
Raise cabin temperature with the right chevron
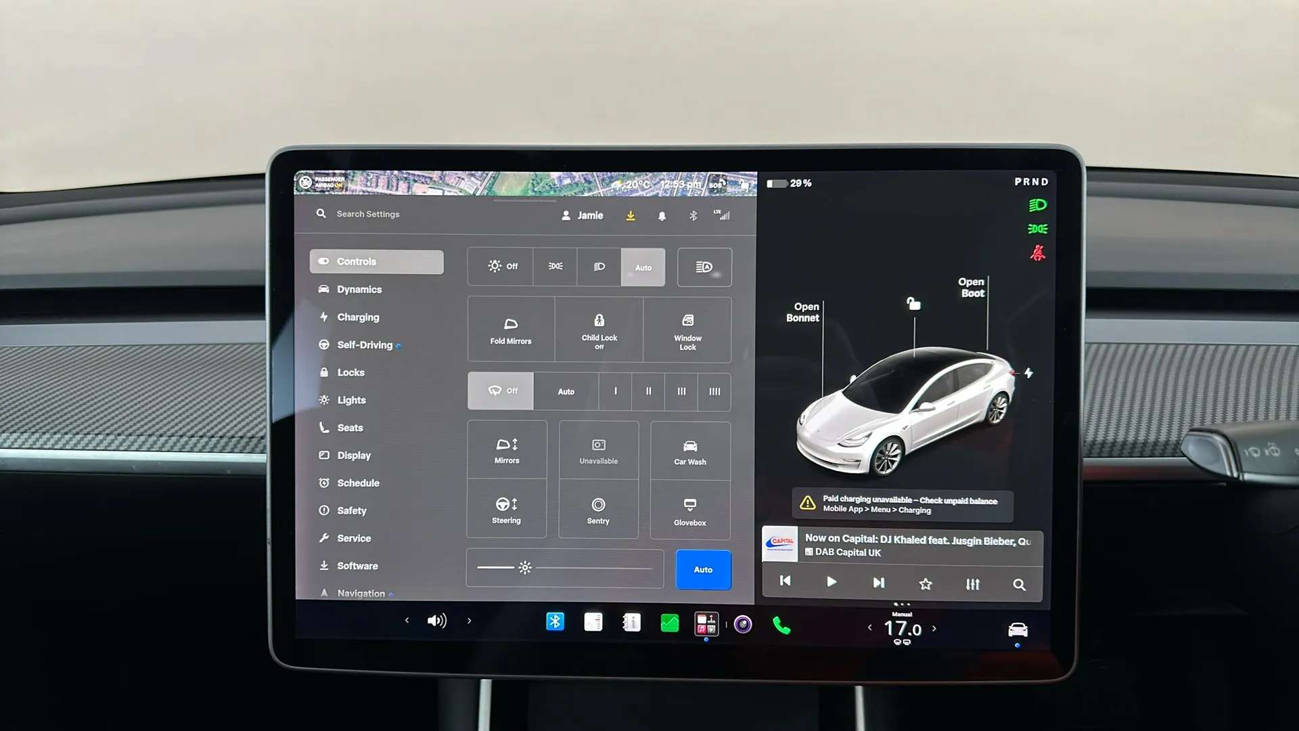point(934,629)
